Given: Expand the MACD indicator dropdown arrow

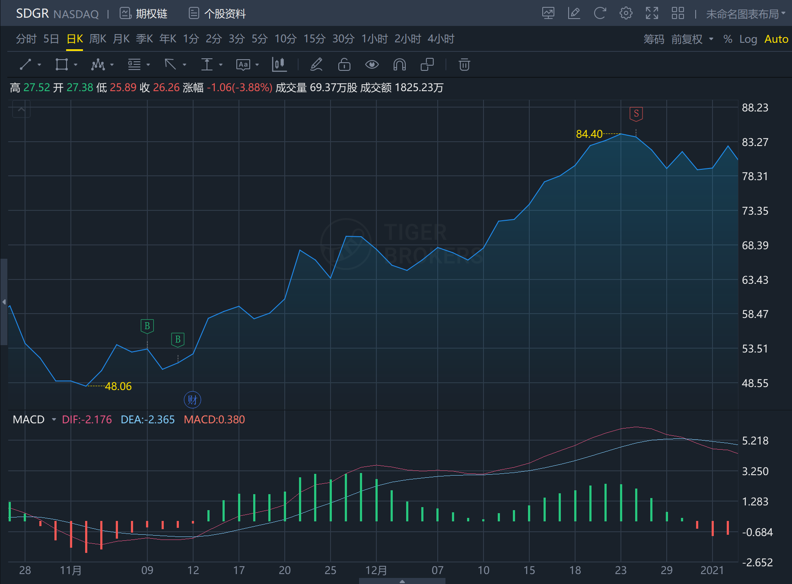Looking at the screenshot, I should click(x=54, y=419).
